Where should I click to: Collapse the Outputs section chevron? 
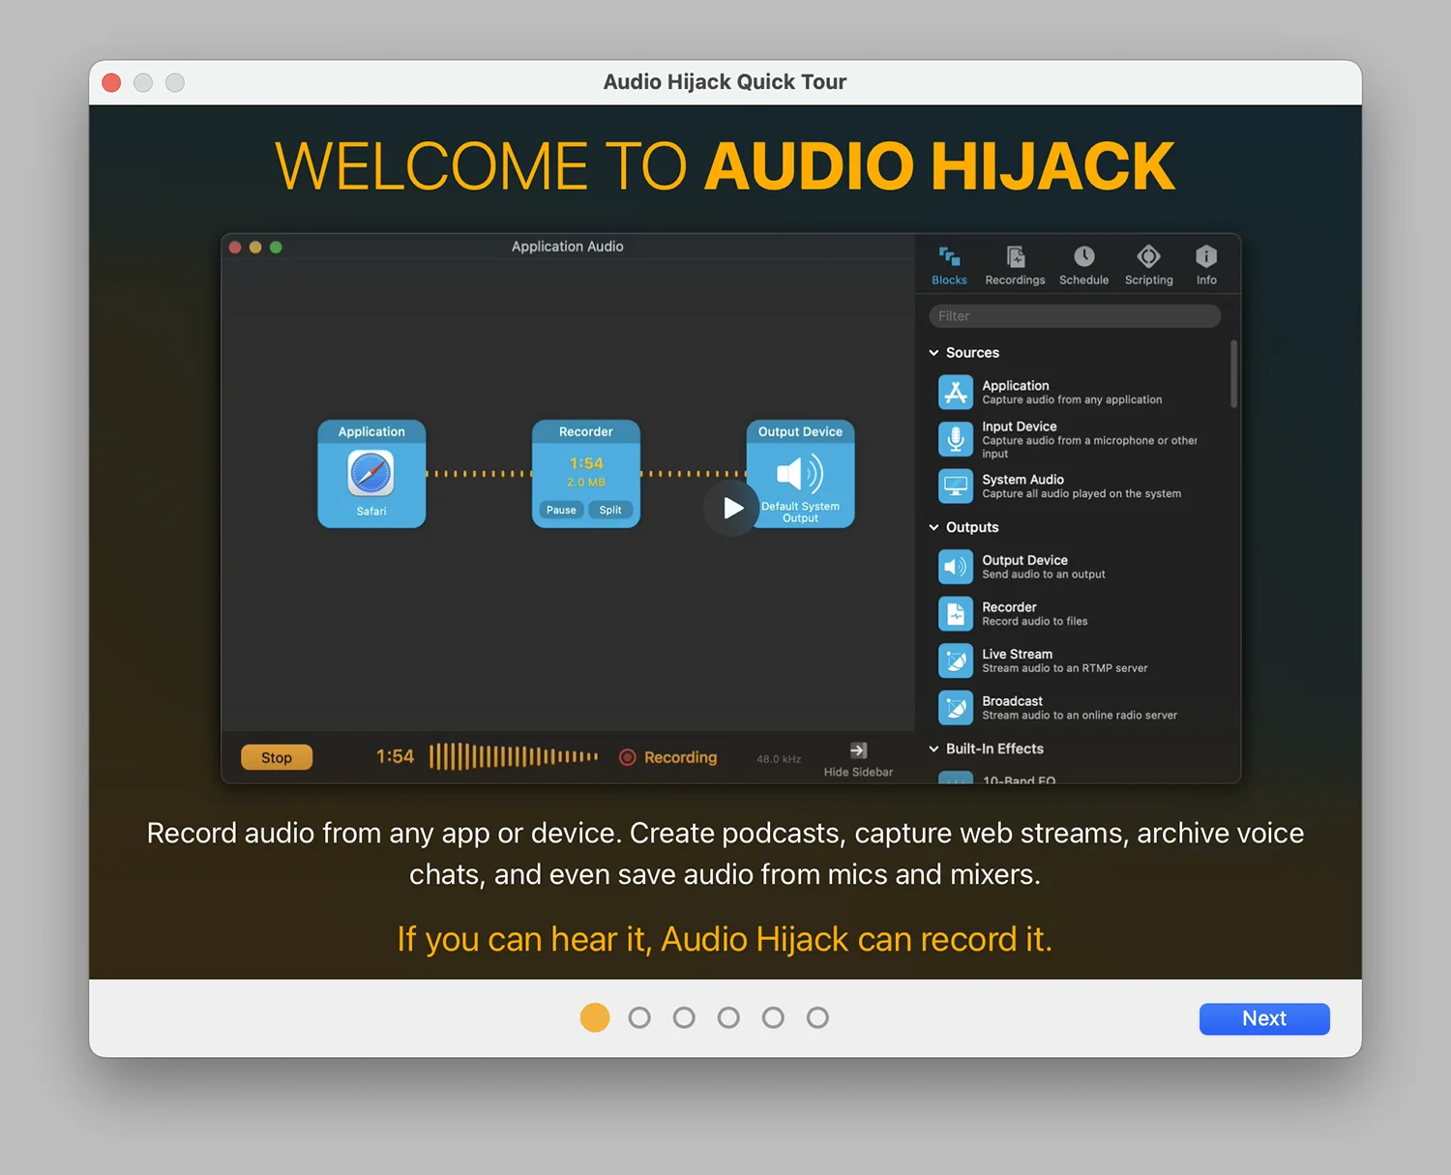[933, 527]
